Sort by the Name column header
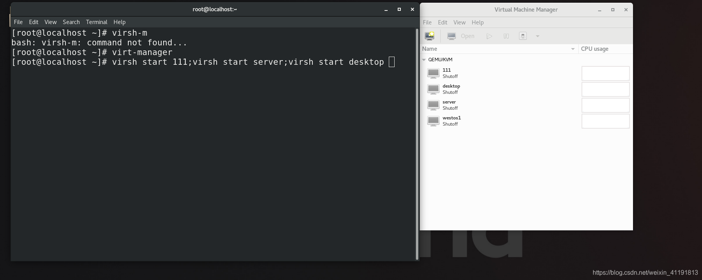Image resolution: width=702 pixels, height=280 pixels. pyautogui.click(x=499, y=49)
